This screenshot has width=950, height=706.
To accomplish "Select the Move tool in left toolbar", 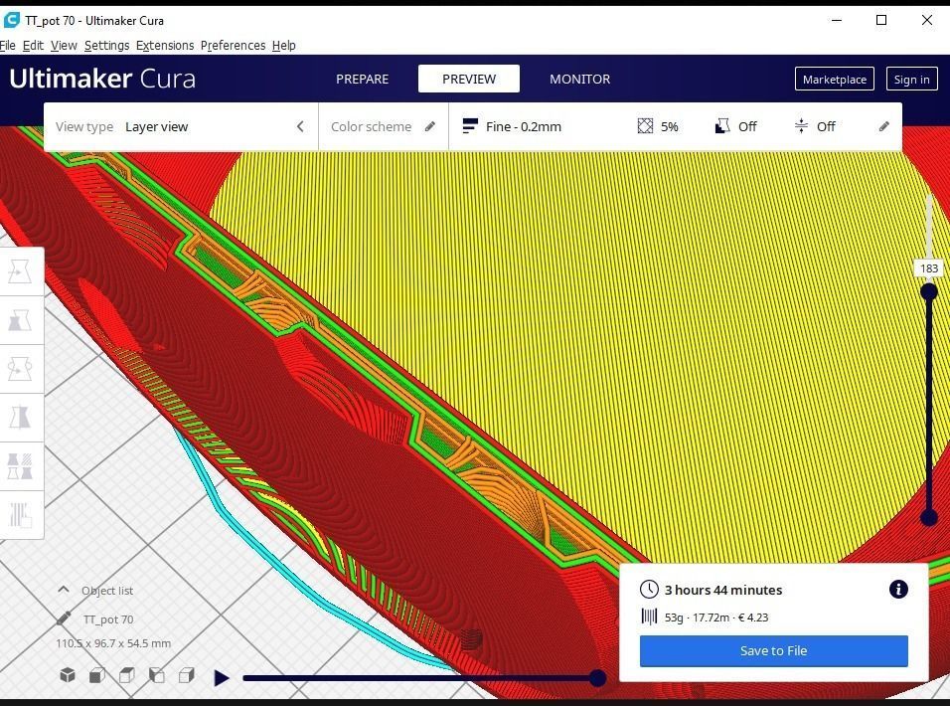I will 20,271.
